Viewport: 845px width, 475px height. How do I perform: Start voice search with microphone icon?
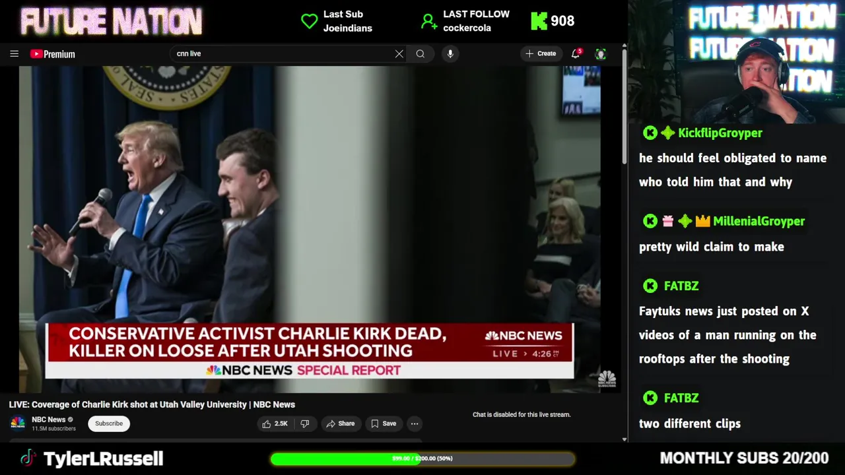point(450,53)
